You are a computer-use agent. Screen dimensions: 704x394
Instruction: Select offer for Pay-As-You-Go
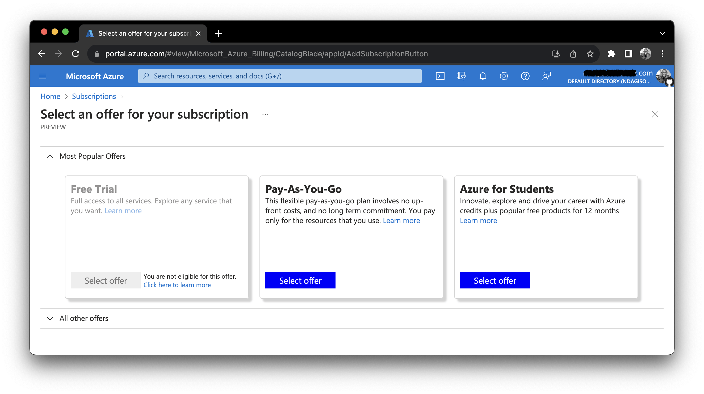point(300,280)
